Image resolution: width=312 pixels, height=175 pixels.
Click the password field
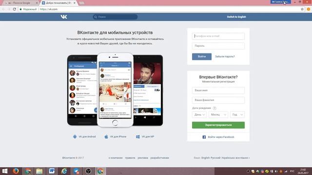(x=218, y=46)
